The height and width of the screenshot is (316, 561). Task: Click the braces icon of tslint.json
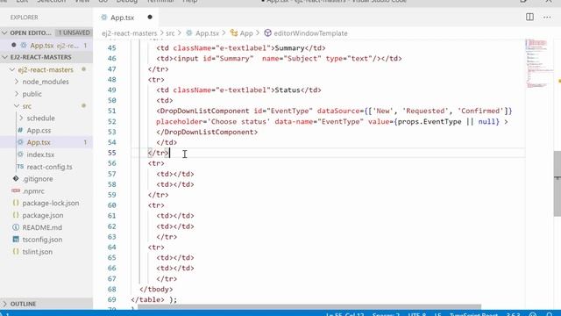(x=16, y=252)
